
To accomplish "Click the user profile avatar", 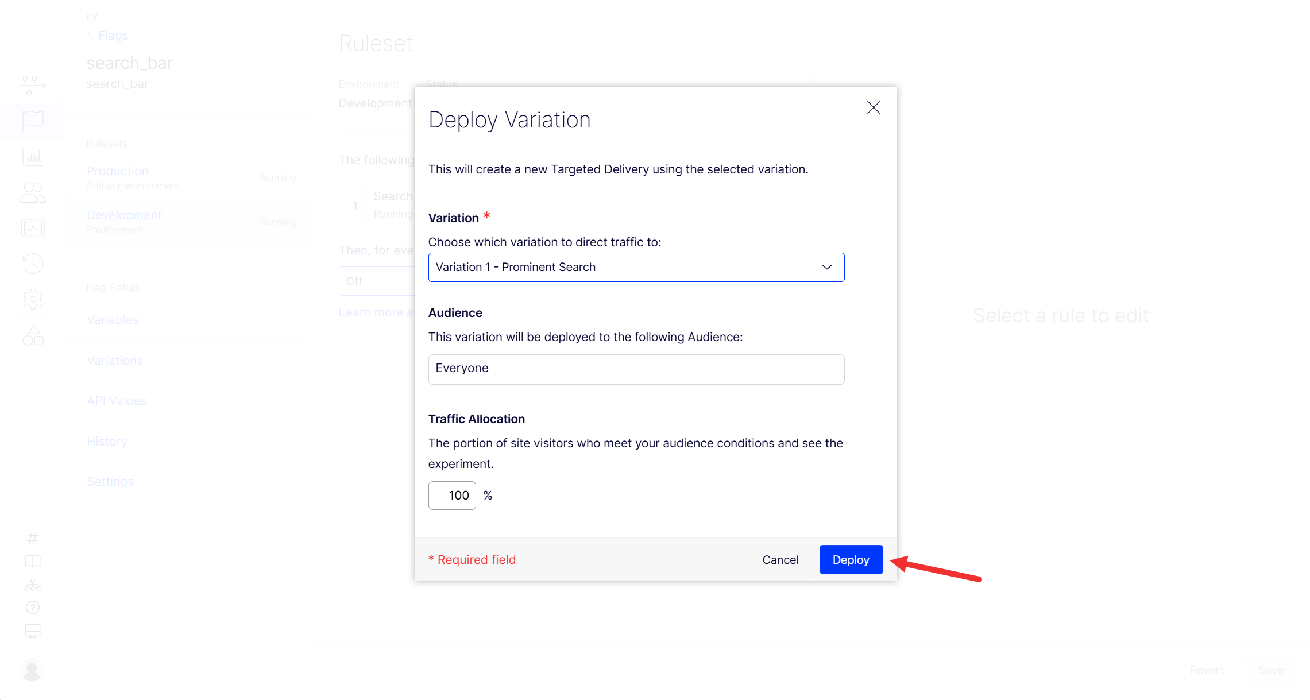I will (32, 670).
